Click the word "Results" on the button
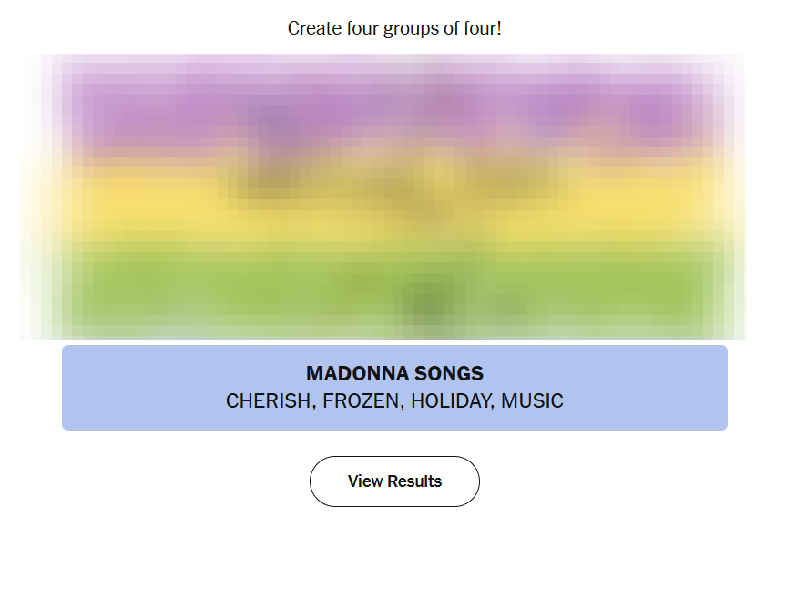Viewport: 796px width, 598px height. click(x=414, y=481)
